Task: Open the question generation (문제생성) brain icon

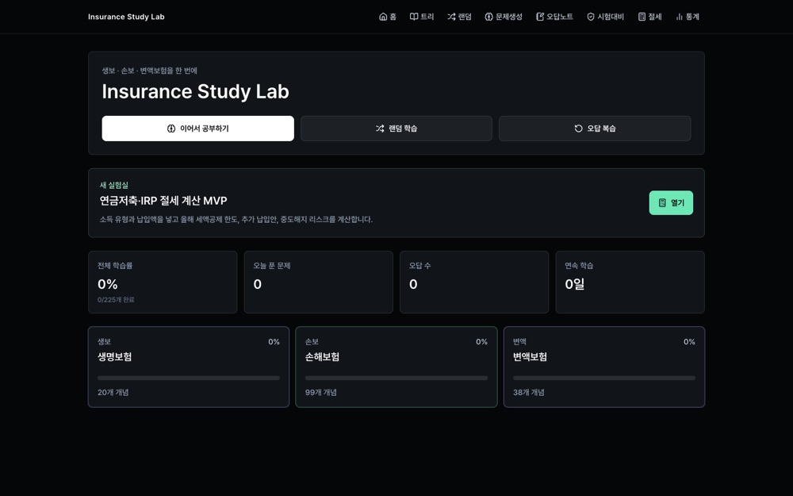Action: tap(488, 17)
